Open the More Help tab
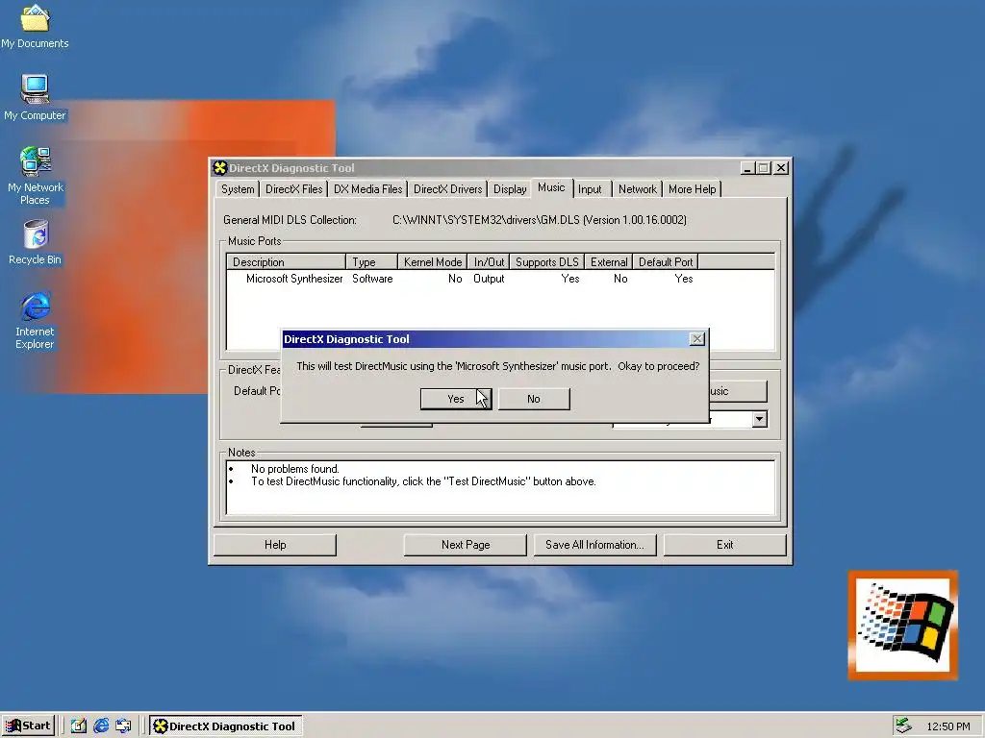Screen dimensions: 985x738 [x=692, y=189]
